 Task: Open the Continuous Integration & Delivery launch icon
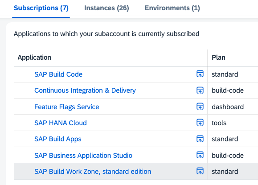pyautogui.click(x=200, y=90)
